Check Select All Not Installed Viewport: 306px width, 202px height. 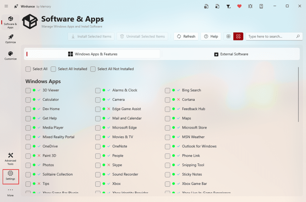[x=93, y=69]
